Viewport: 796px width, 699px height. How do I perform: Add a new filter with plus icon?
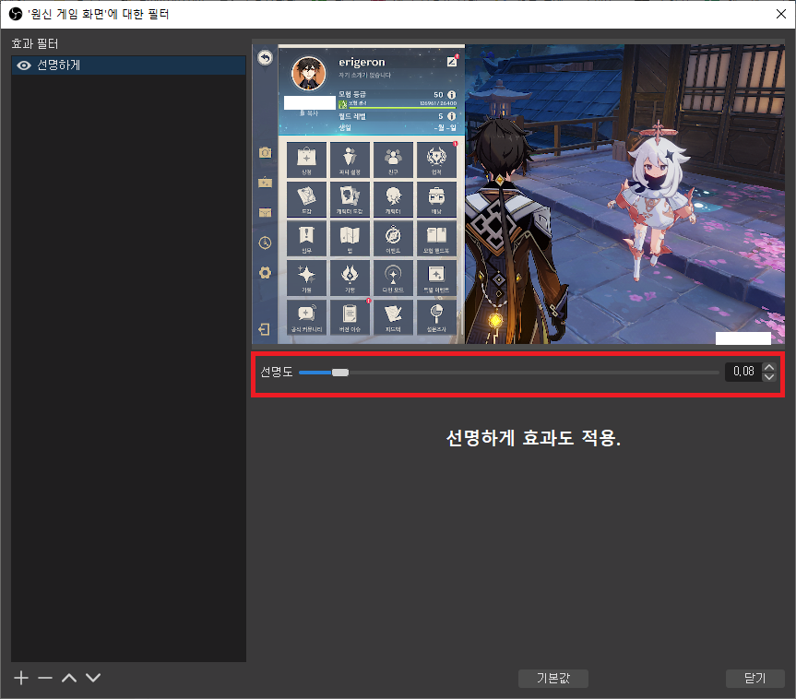(21, 678)
